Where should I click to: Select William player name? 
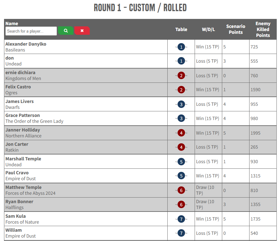13,230
